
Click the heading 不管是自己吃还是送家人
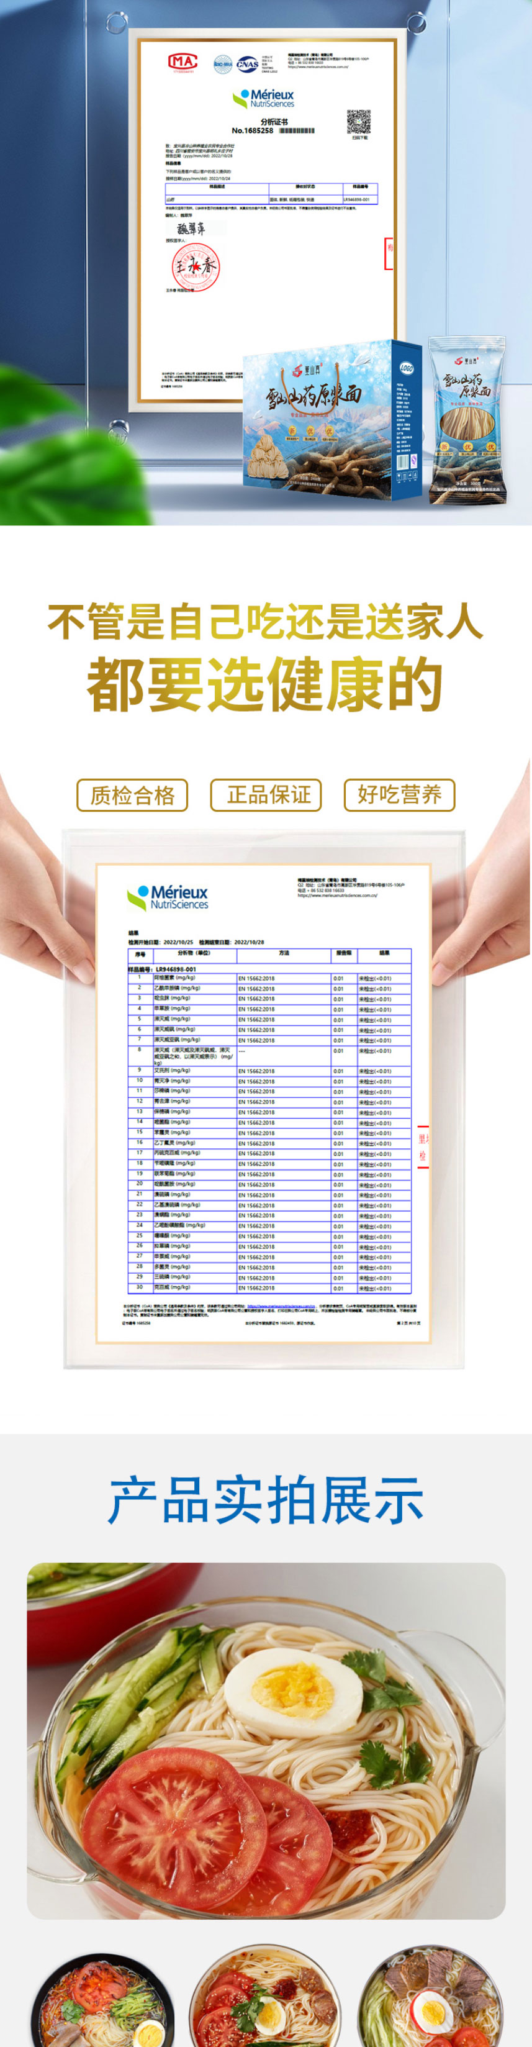coord(265,622)
